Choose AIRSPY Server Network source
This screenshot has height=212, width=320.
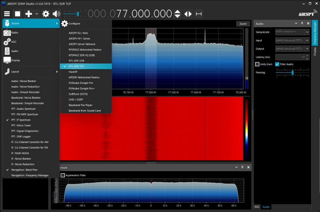86,44
